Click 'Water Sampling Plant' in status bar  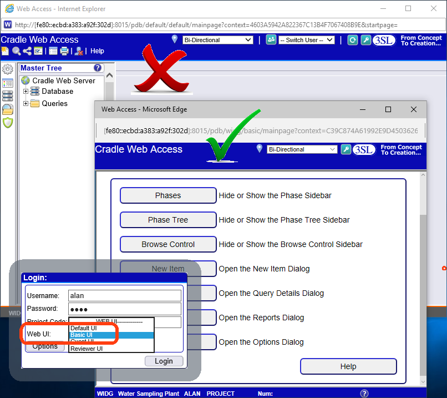tap(149, 394)
